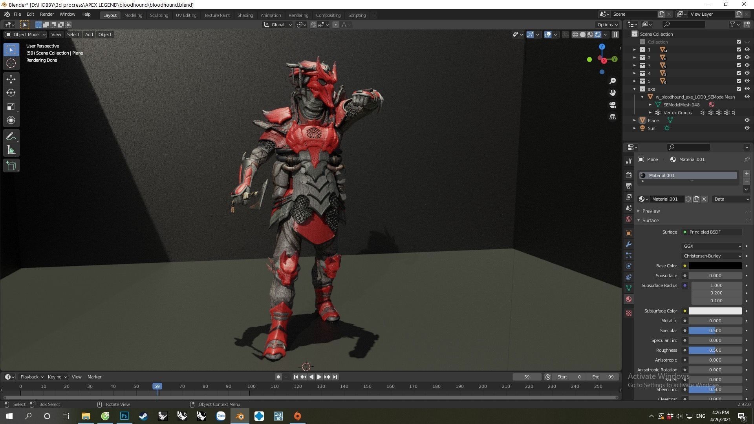Open the Material properties tab
This screenshot has height=424, width=754.
(x=629, y=299)
